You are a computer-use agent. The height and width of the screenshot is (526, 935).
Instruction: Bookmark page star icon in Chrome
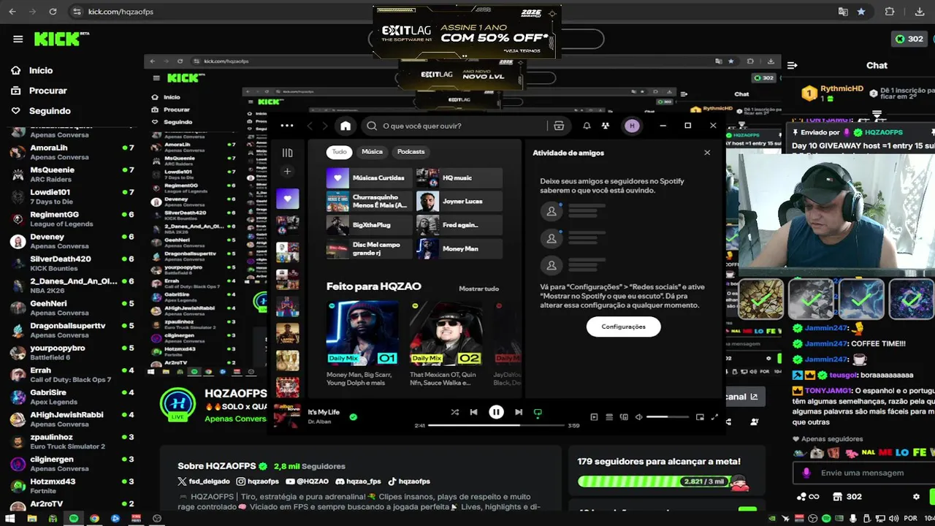861,12
